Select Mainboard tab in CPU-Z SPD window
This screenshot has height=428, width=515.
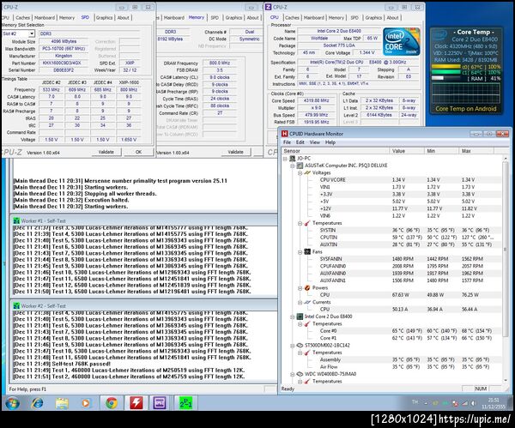coord(45,18)
